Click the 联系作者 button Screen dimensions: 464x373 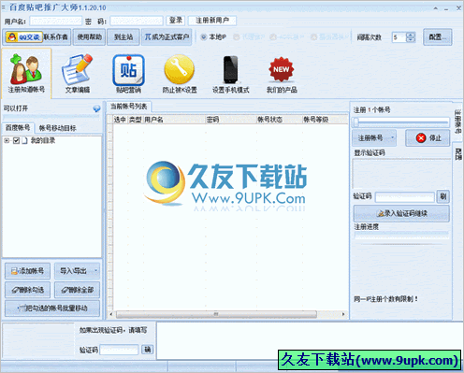pyautogui.click(x=56, y=37)
